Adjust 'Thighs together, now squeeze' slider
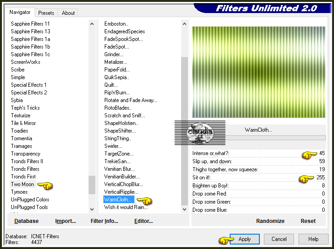 point(258,169)
